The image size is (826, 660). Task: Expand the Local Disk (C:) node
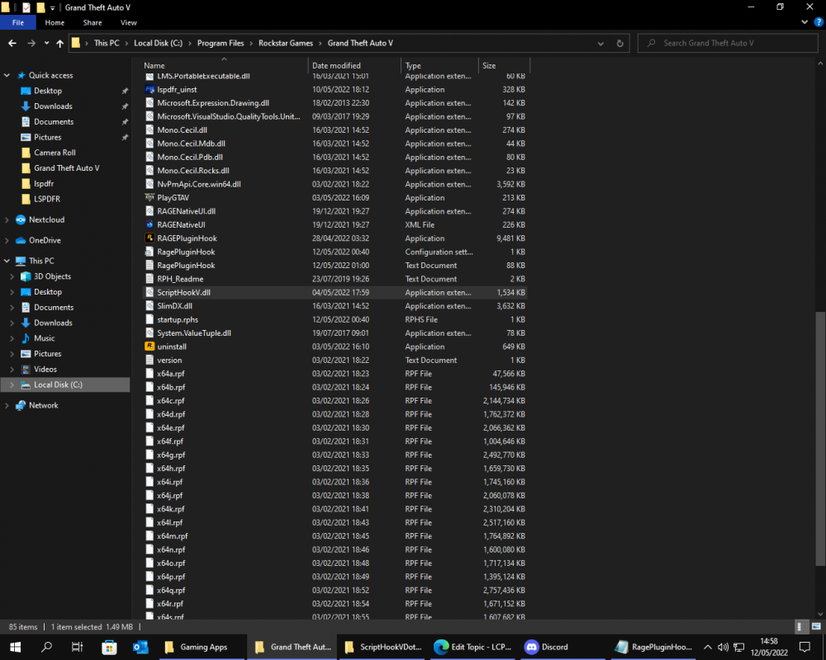point(12,384)
